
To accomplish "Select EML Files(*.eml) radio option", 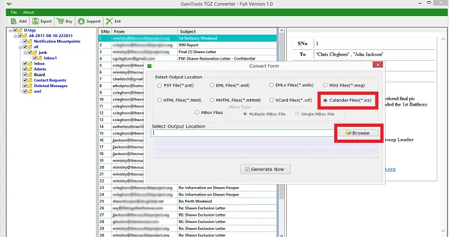I will pyautogui.click(x=212, y=85).
